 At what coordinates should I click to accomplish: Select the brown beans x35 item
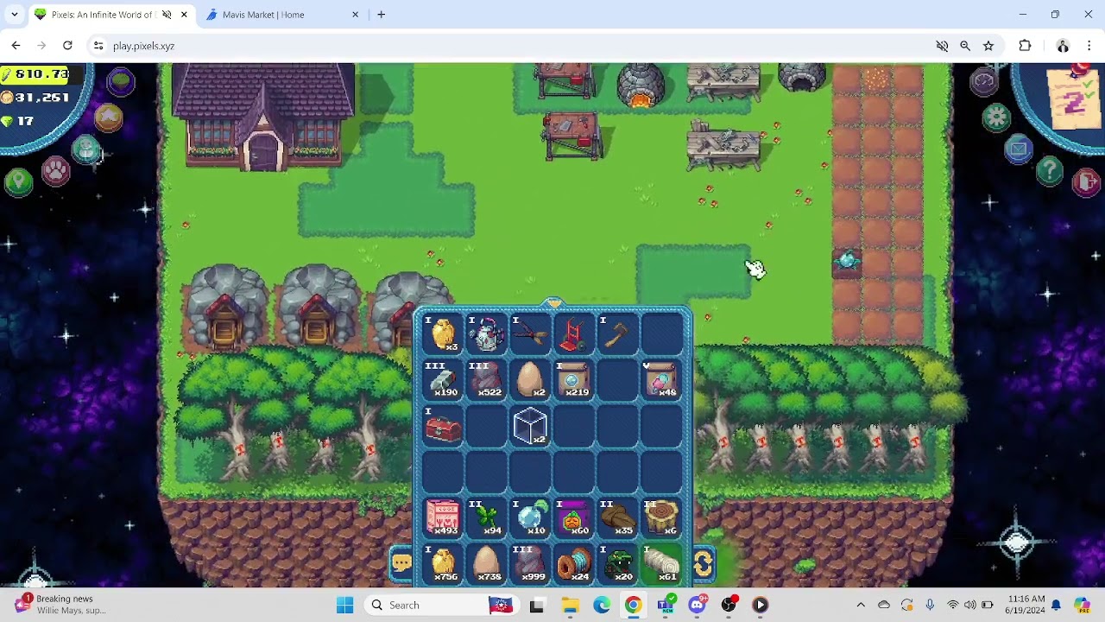click(617, 517)
